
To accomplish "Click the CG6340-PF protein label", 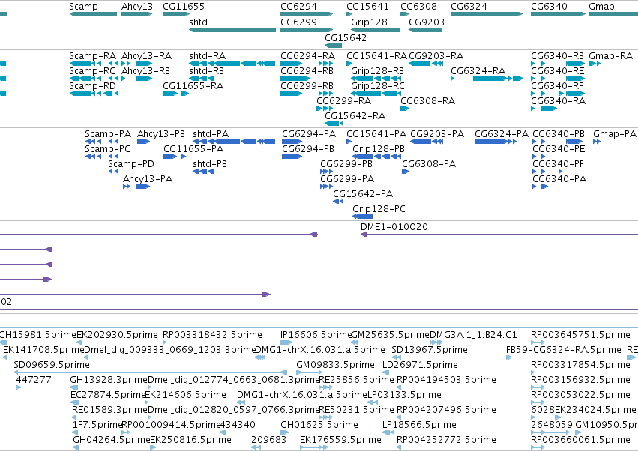I will (x=559, y=164).
